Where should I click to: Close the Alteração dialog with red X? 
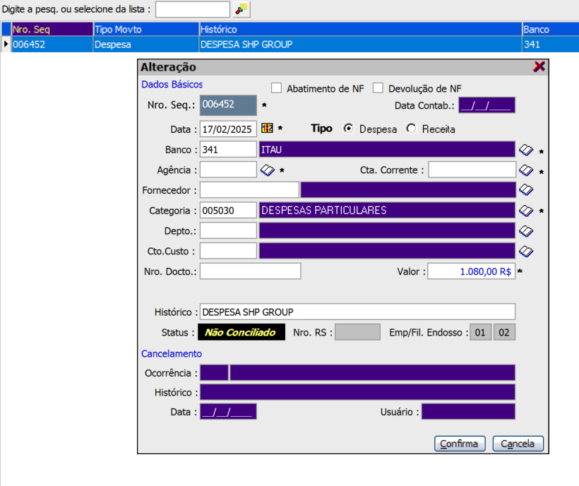pos(539,66)
